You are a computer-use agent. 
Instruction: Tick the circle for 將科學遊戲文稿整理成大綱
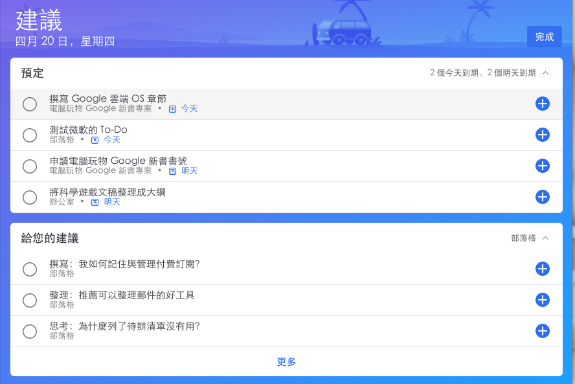point(30,198)
